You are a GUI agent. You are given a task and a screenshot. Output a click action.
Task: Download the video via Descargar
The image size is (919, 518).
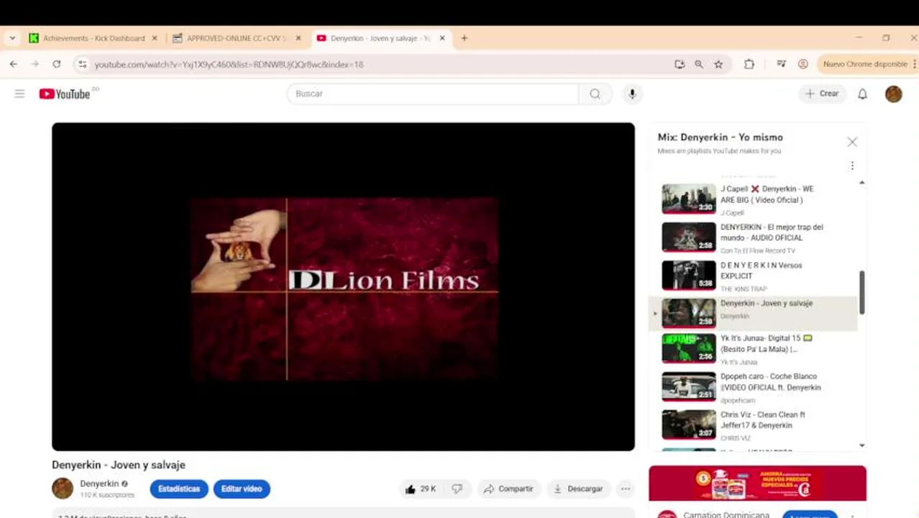point(579,489)
